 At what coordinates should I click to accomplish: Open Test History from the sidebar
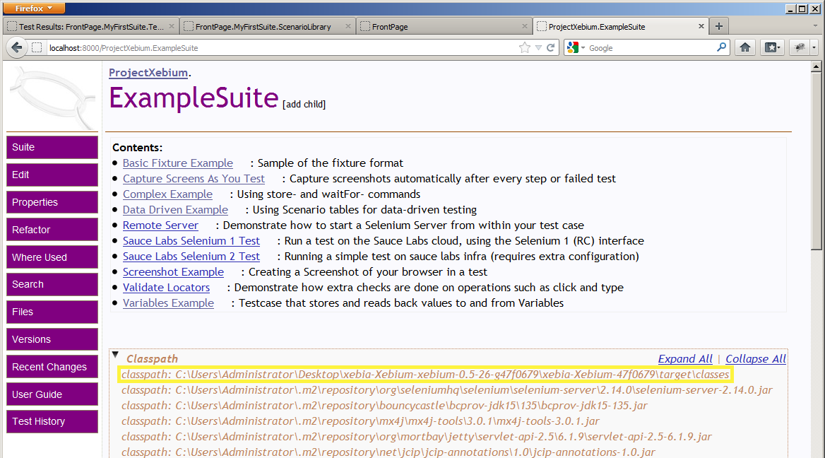tap(52, 422)
